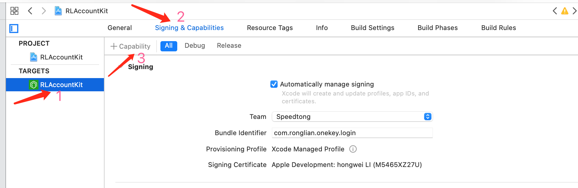Go back with the left chevron

[x=30, y=11]
